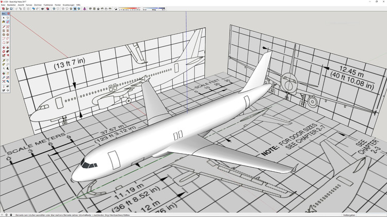This screenshot has width=387, height=217.
Task: Switch to the Top standard view
Action: pyautogui.click(x=94, y=9)
